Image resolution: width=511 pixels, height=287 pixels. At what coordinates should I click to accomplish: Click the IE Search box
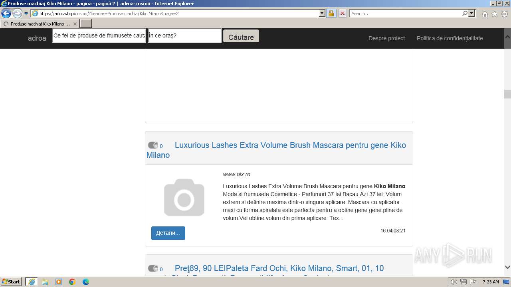[x=405, y=14]
